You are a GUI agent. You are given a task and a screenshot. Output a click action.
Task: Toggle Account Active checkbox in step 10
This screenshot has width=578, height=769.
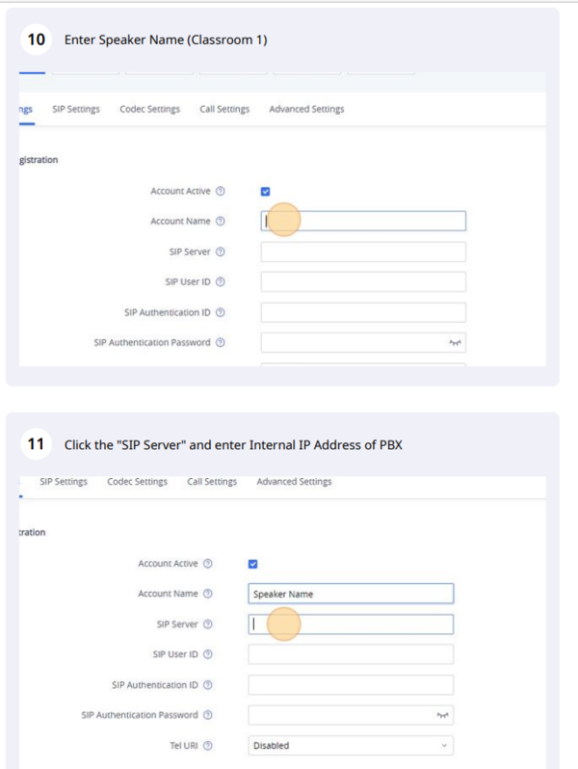[x=266, y=192]
